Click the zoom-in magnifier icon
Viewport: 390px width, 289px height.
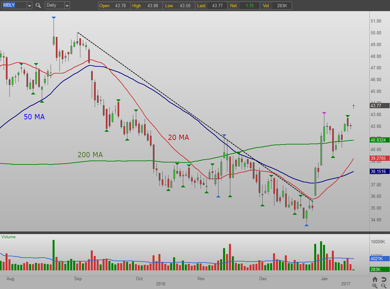pos(375,286)
